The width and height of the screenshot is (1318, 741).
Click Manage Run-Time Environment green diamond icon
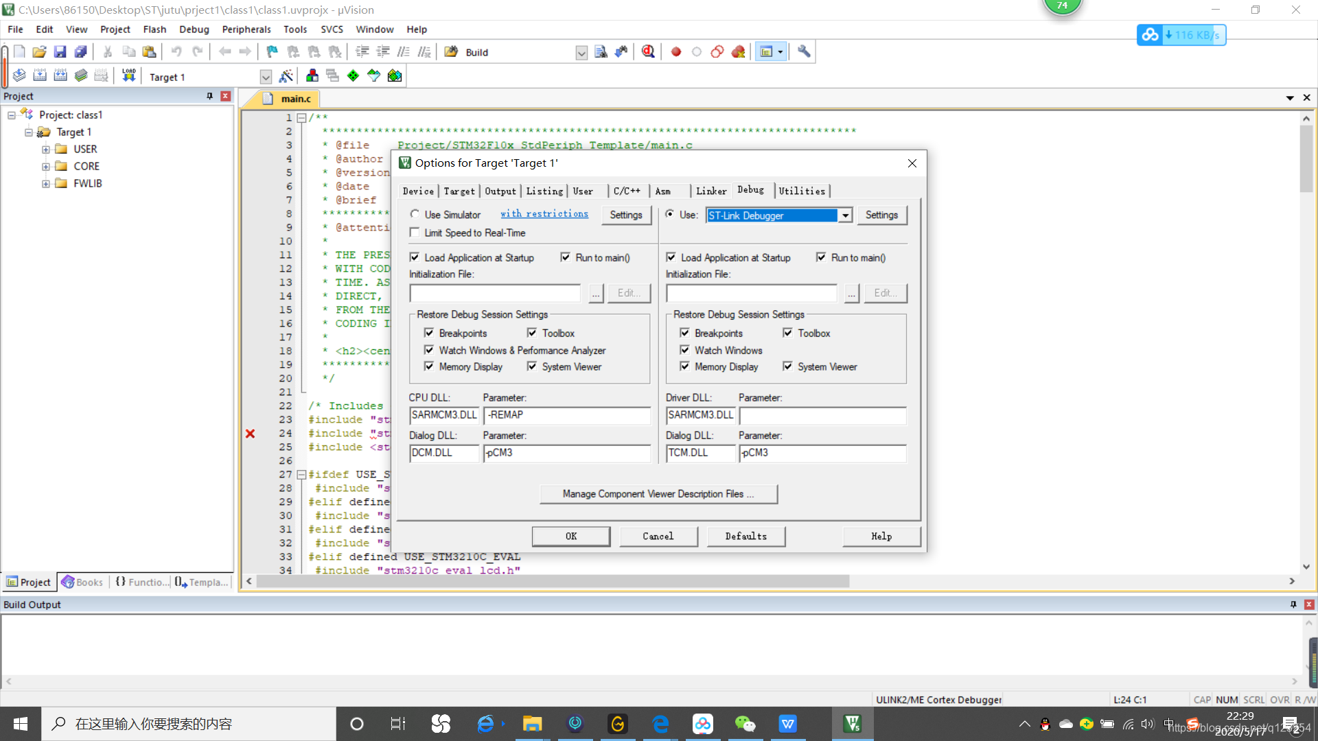tap(353, 76)
